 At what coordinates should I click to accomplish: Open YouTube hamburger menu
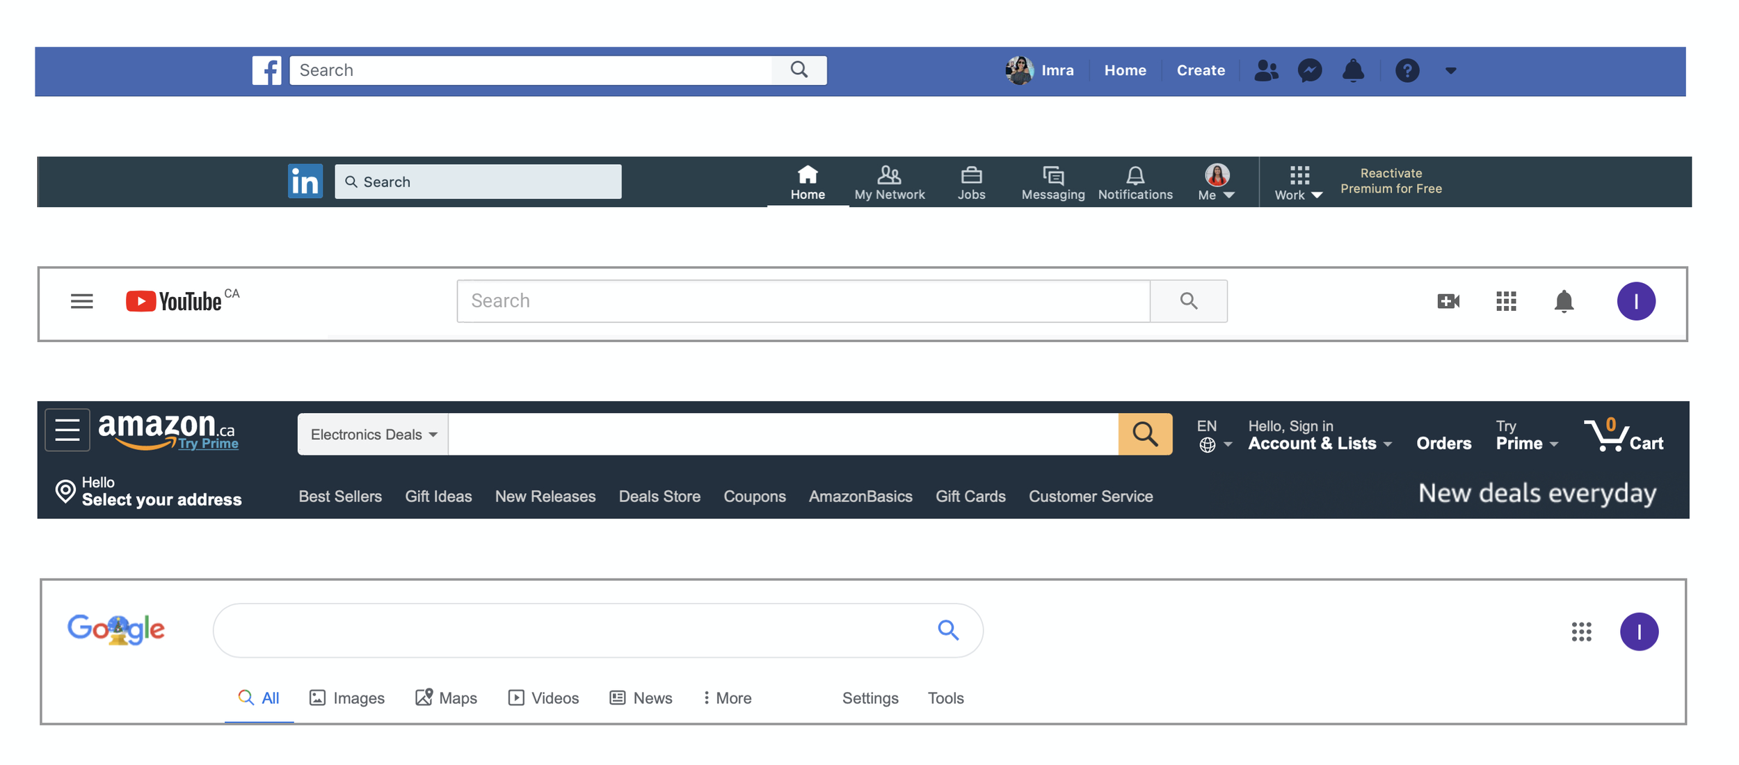tap(82, 301)
